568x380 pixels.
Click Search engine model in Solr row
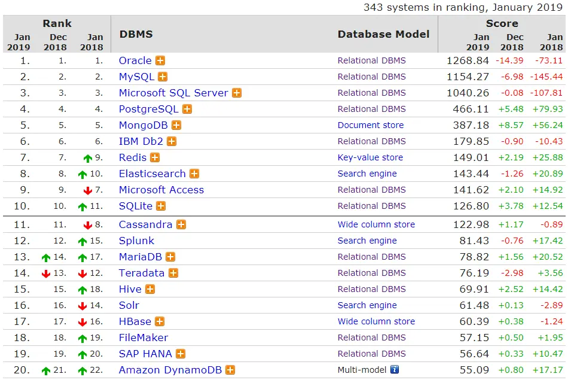(x=367, y=305)
